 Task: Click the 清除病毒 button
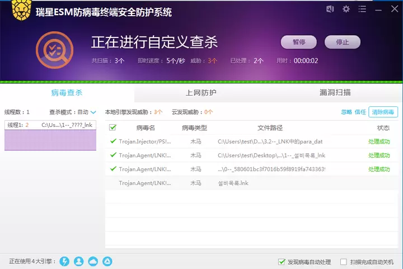[x=383, y=112]
